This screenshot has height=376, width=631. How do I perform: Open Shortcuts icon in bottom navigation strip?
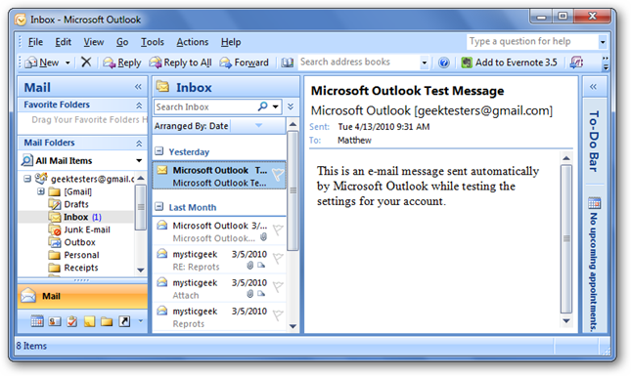click(124, 321)
